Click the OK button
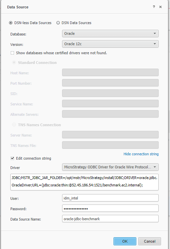Image resolution: width=170 pixels, height=249 pixels. click(x=125, y=241)
